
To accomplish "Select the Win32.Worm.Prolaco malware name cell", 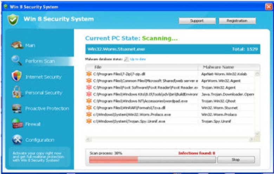I will click(219, 115).
